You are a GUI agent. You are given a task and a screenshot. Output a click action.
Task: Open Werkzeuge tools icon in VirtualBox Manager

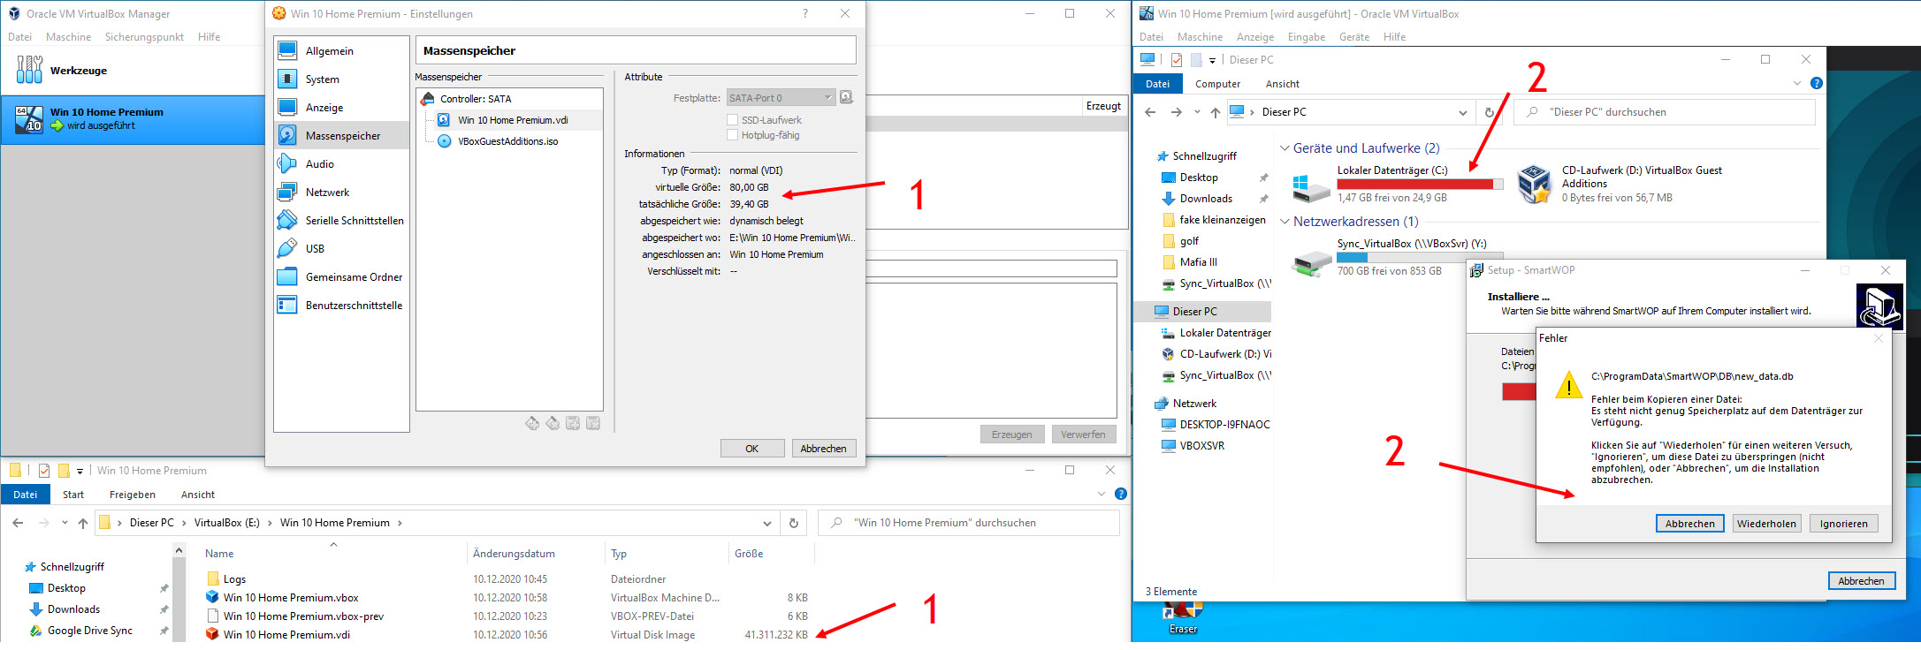click(29, 70)
